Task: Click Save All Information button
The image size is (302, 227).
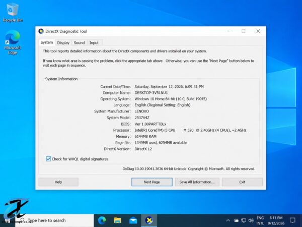Action: click(197, 182)
